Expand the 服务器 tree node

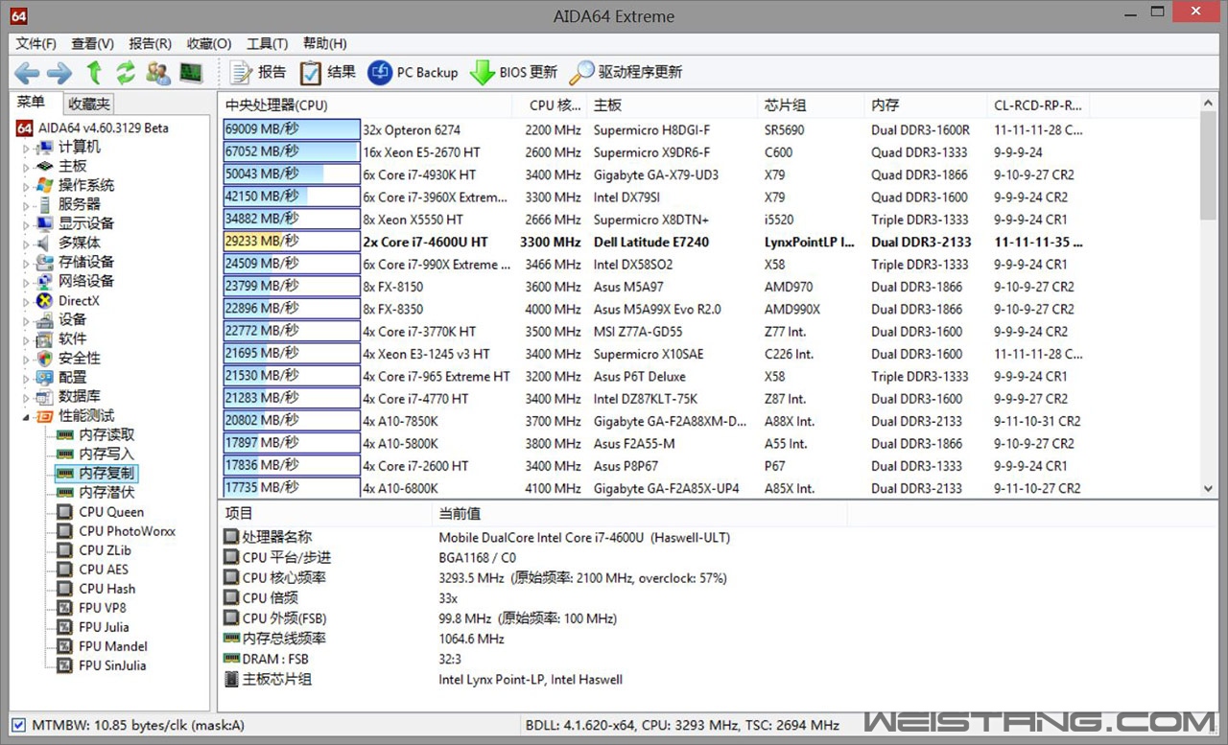tap(27, 205)
